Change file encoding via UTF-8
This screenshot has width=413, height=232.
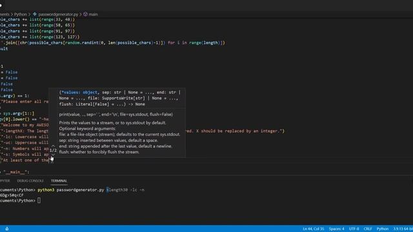[354, 229]
